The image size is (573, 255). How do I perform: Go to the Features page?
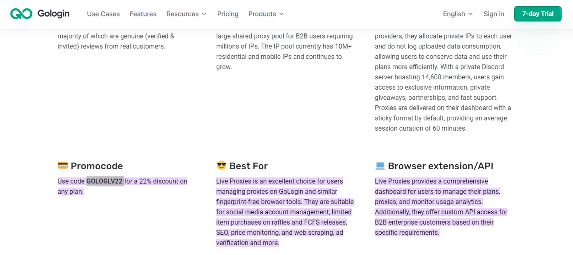pos(143,14)
